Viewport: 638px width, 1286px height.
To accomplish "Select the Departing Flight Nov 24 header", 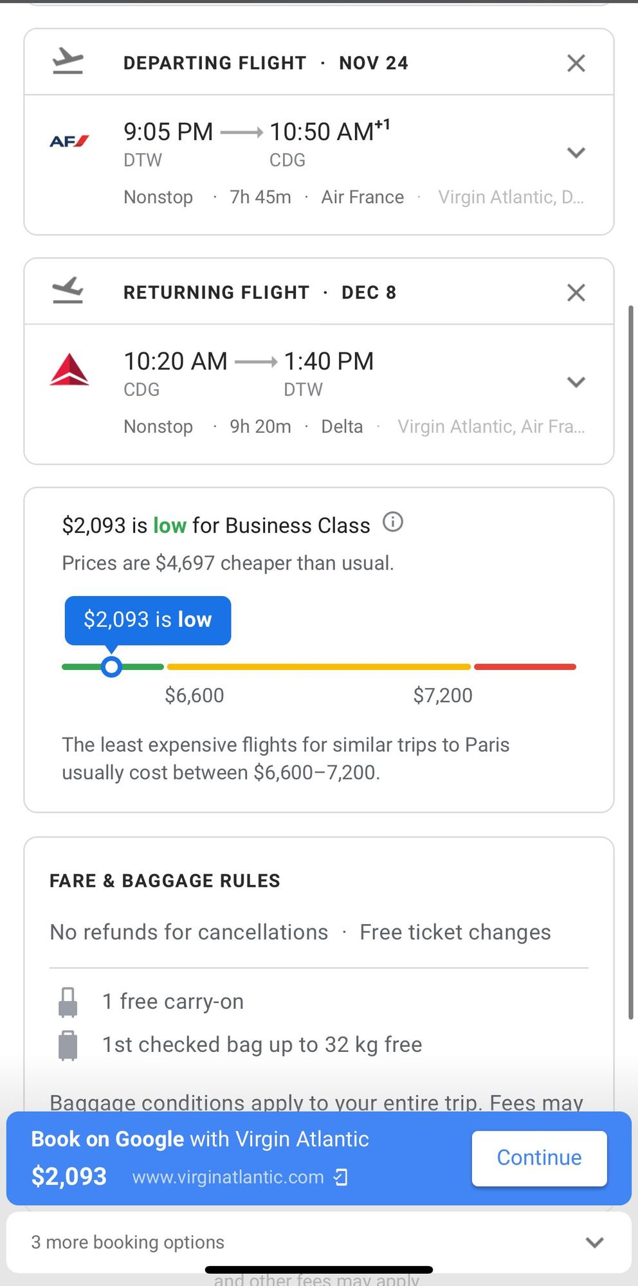I will click(x=266, y=63).
